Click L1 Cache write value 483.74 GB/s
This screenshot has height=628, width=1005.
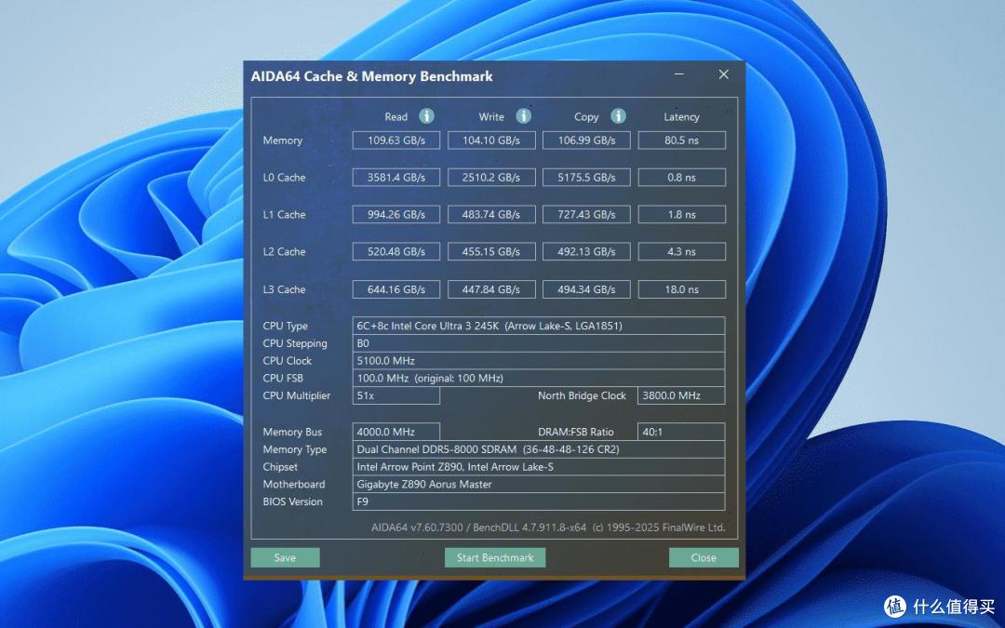[491, 215]
